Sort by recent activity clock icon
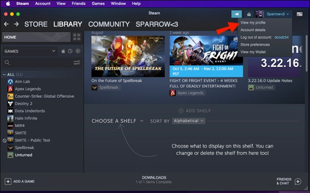The height and width of the screenshot is (193, 310). tap(70, 51)
